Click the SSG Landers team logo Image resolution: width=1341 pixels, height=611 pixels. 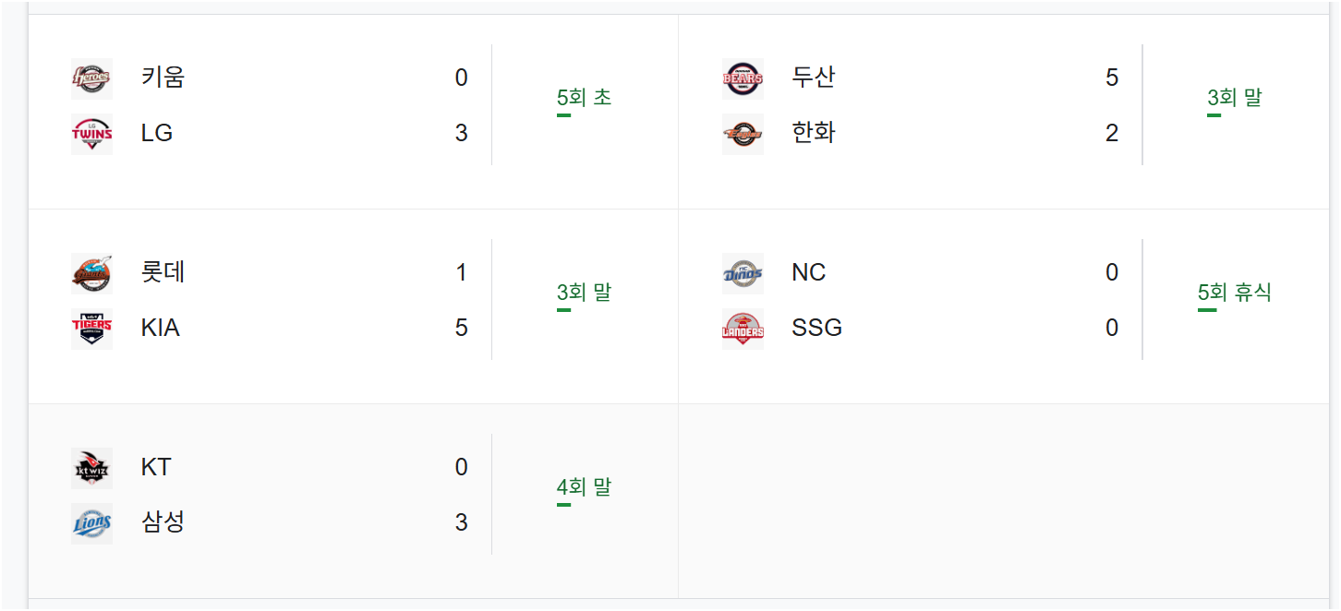(743, 329)
